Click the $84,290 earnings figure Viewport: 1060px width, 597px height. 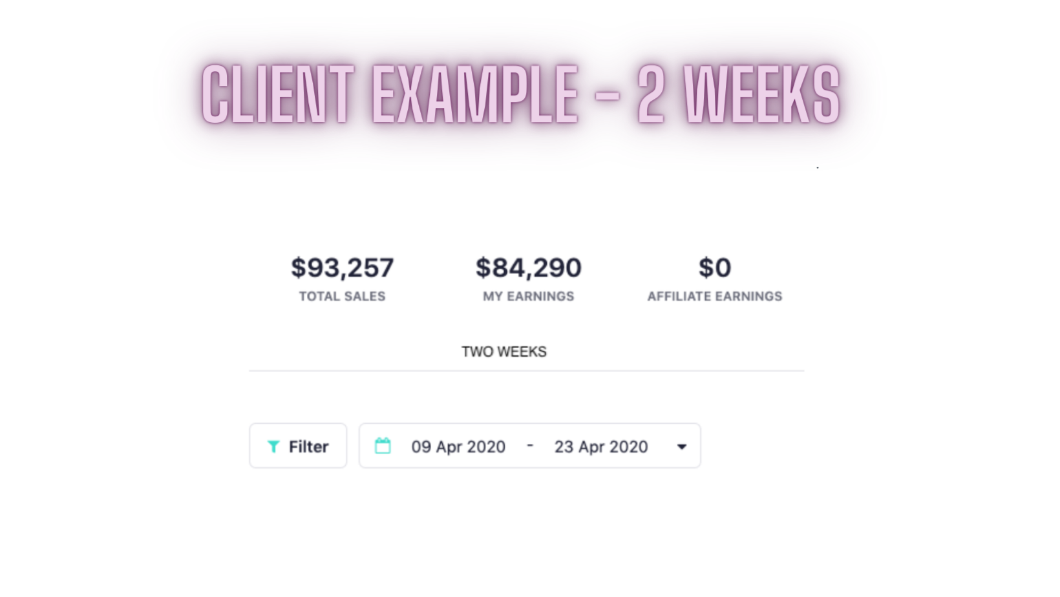point(529,267)
